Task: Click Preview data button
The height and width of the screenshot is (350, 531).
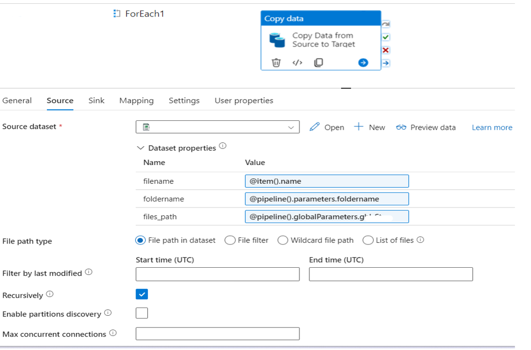Action: [426, 127]
